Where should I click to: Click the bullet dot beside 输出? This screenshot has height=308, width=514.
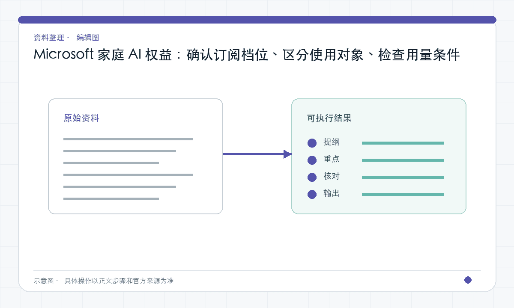tap(312, 194)
